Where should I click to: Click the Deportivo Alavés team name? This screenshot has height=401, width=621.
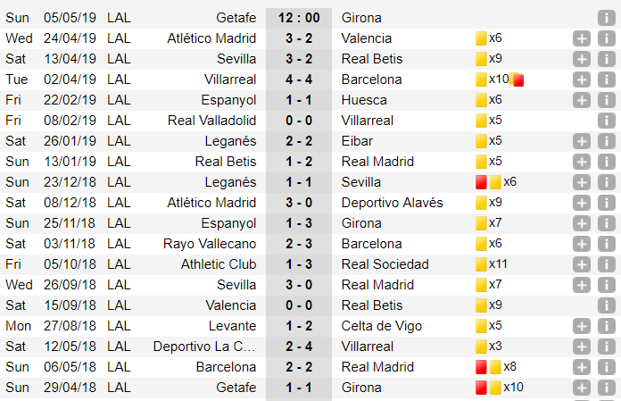(x=392, y=203)
